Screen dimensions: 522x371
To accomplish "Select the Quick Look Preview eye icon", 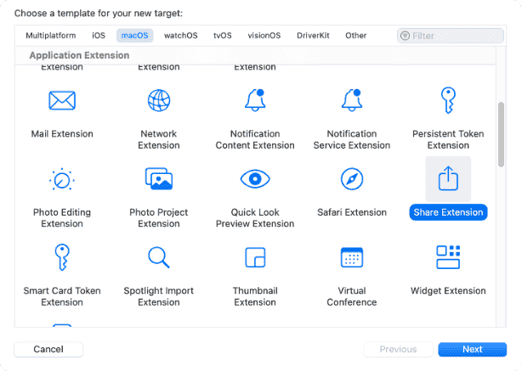I will (255, 179).
